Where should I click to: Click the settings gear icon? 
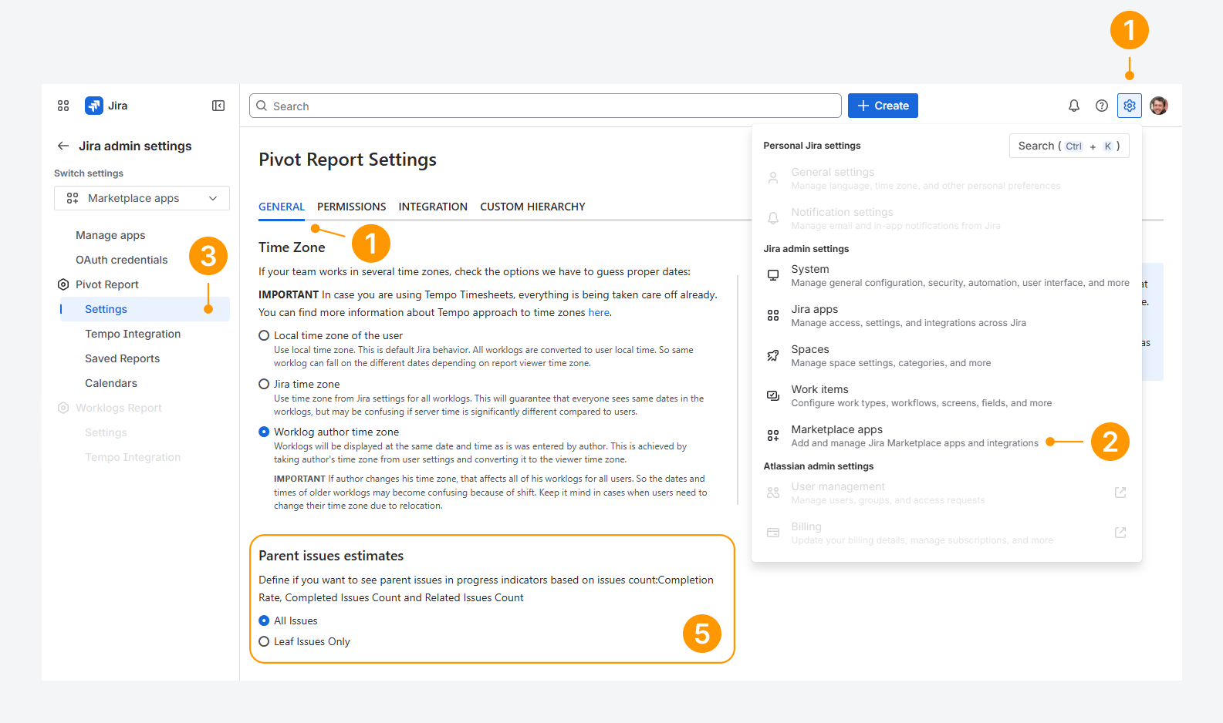coord(1130,106)
